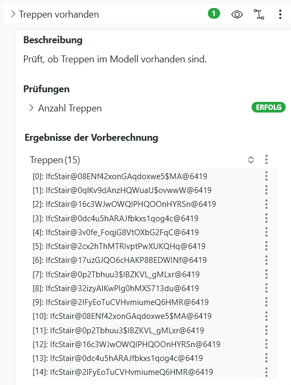
Task: Open three-dot menu for entry [10]
Action: (x=266, y=316)
